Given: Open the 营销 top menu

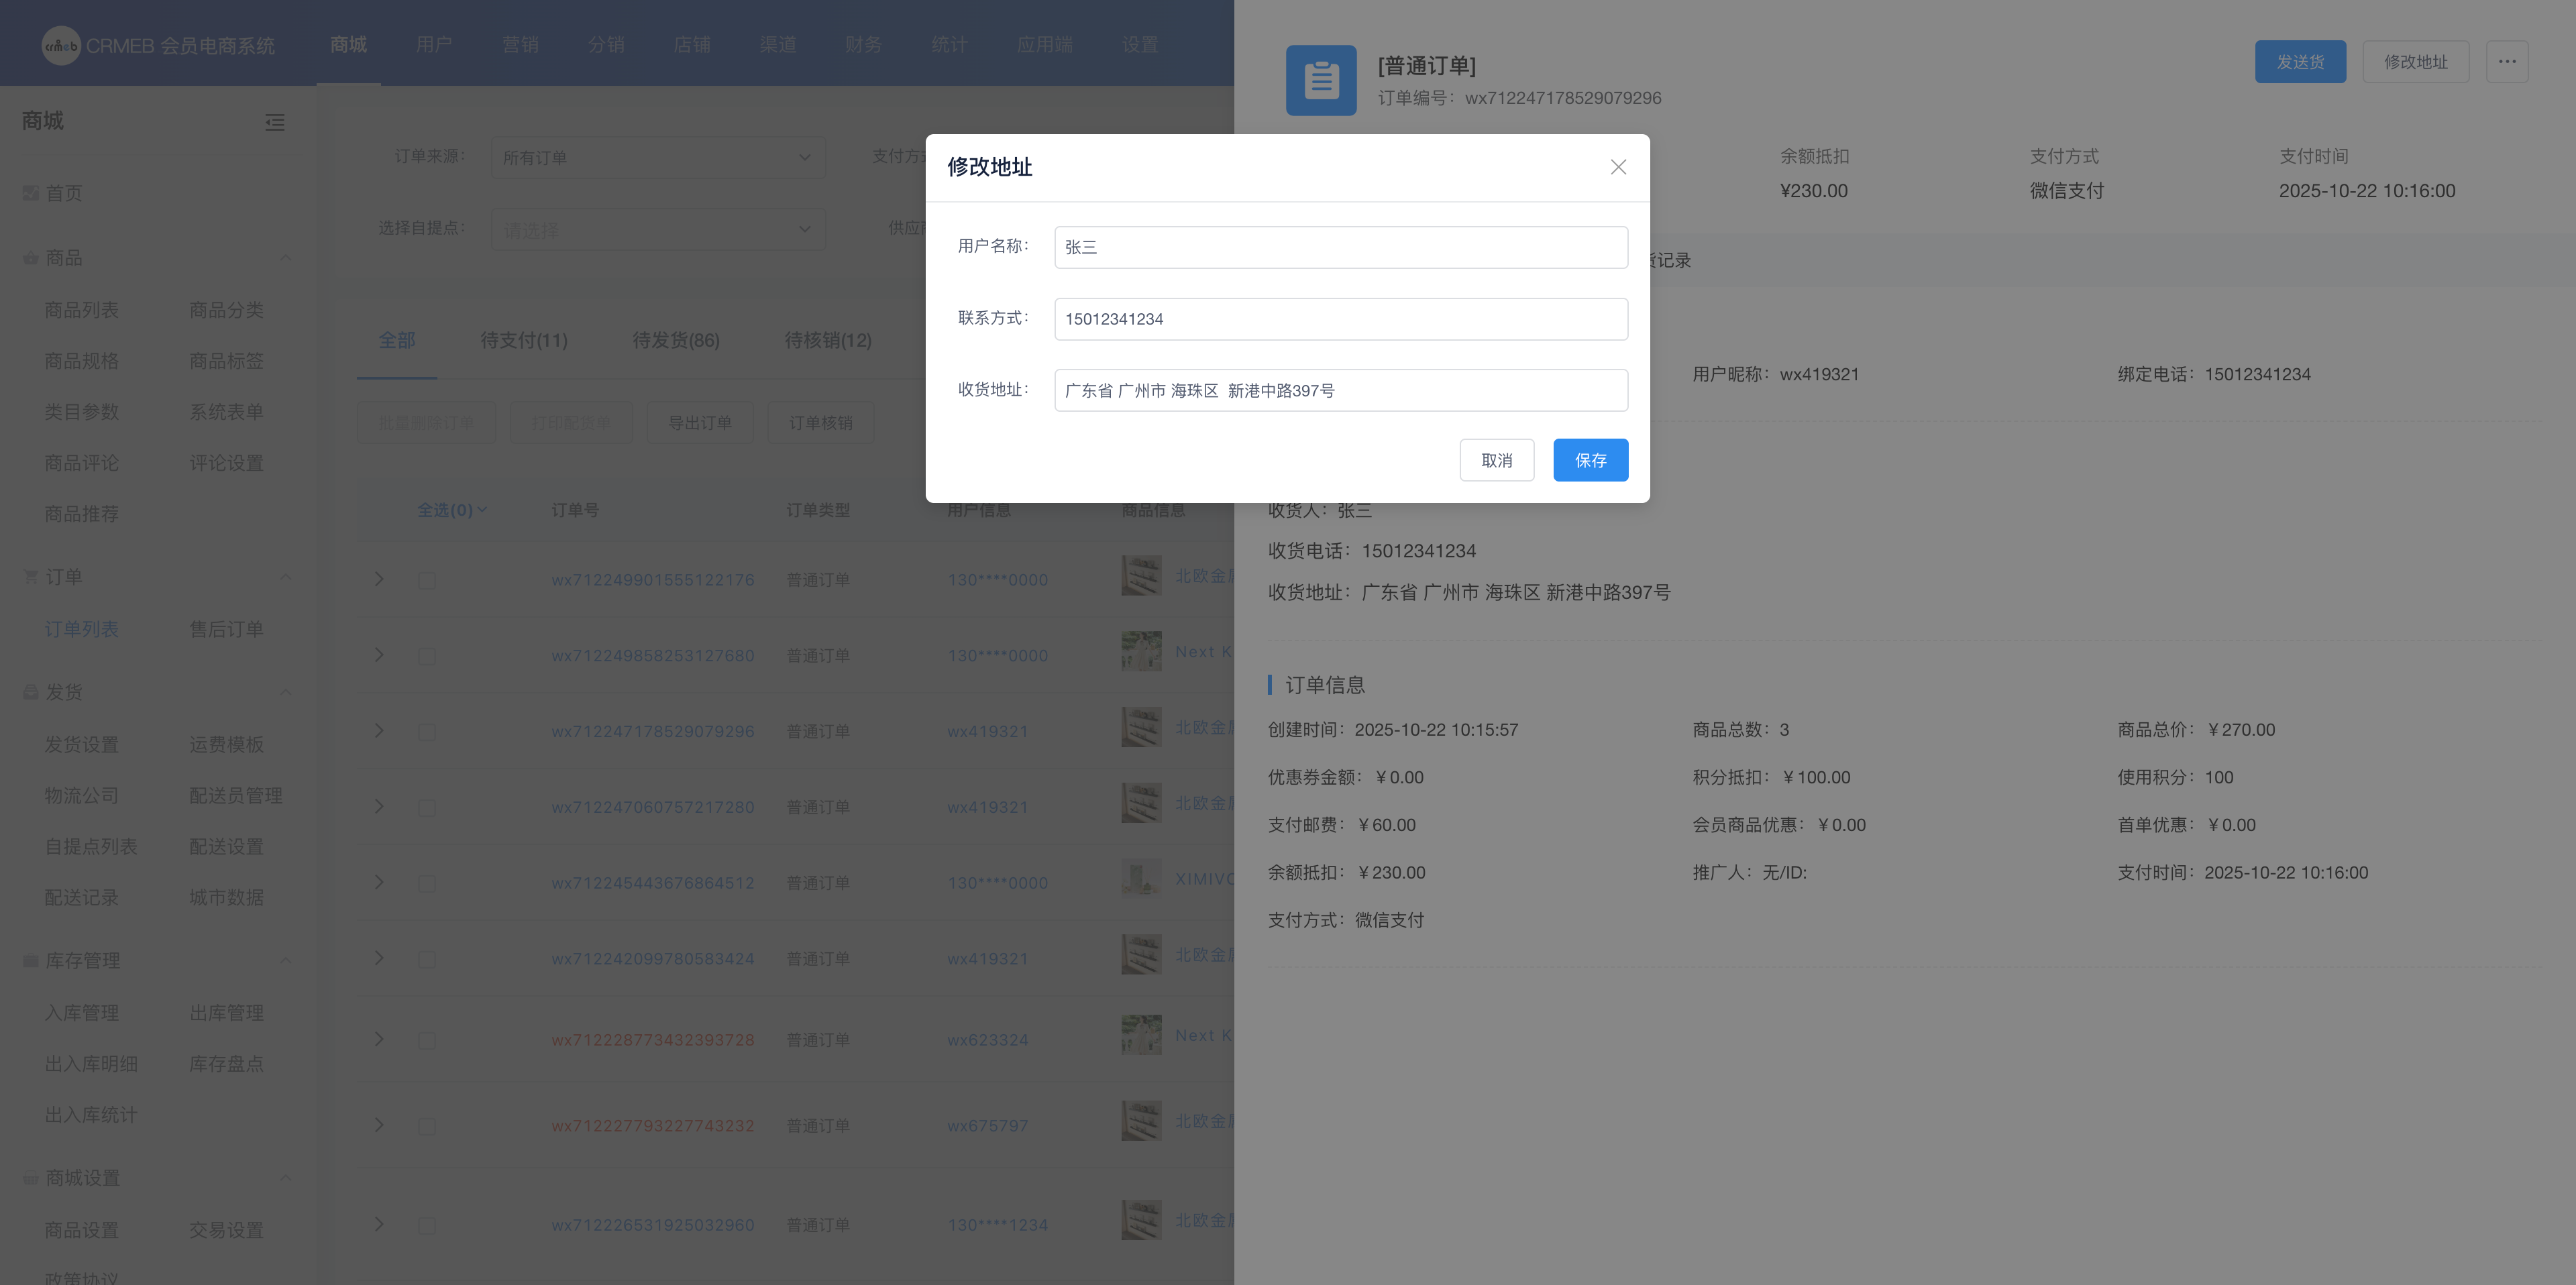Looking at the screenshot, I should tap(520, 45).
